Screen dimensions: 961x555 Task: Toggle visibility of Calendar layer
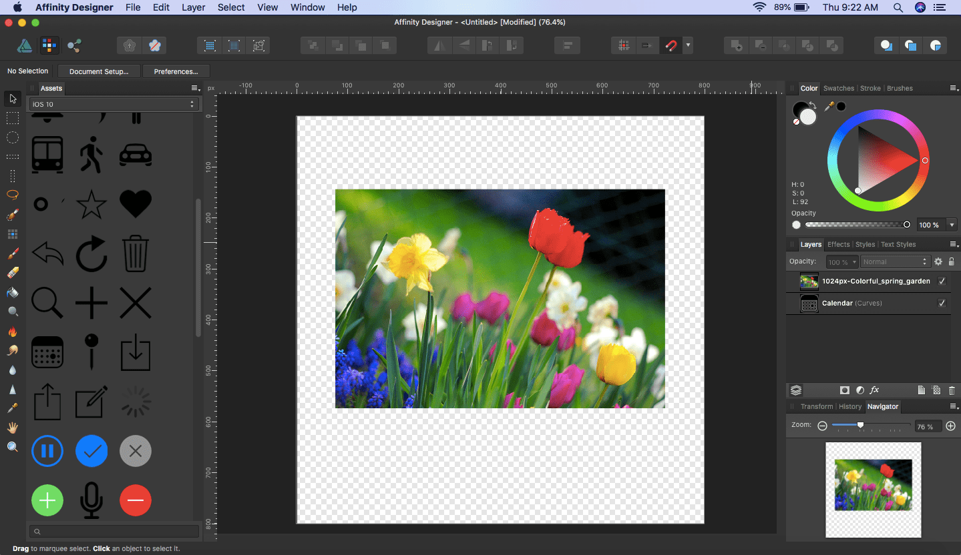click(942, 303)
